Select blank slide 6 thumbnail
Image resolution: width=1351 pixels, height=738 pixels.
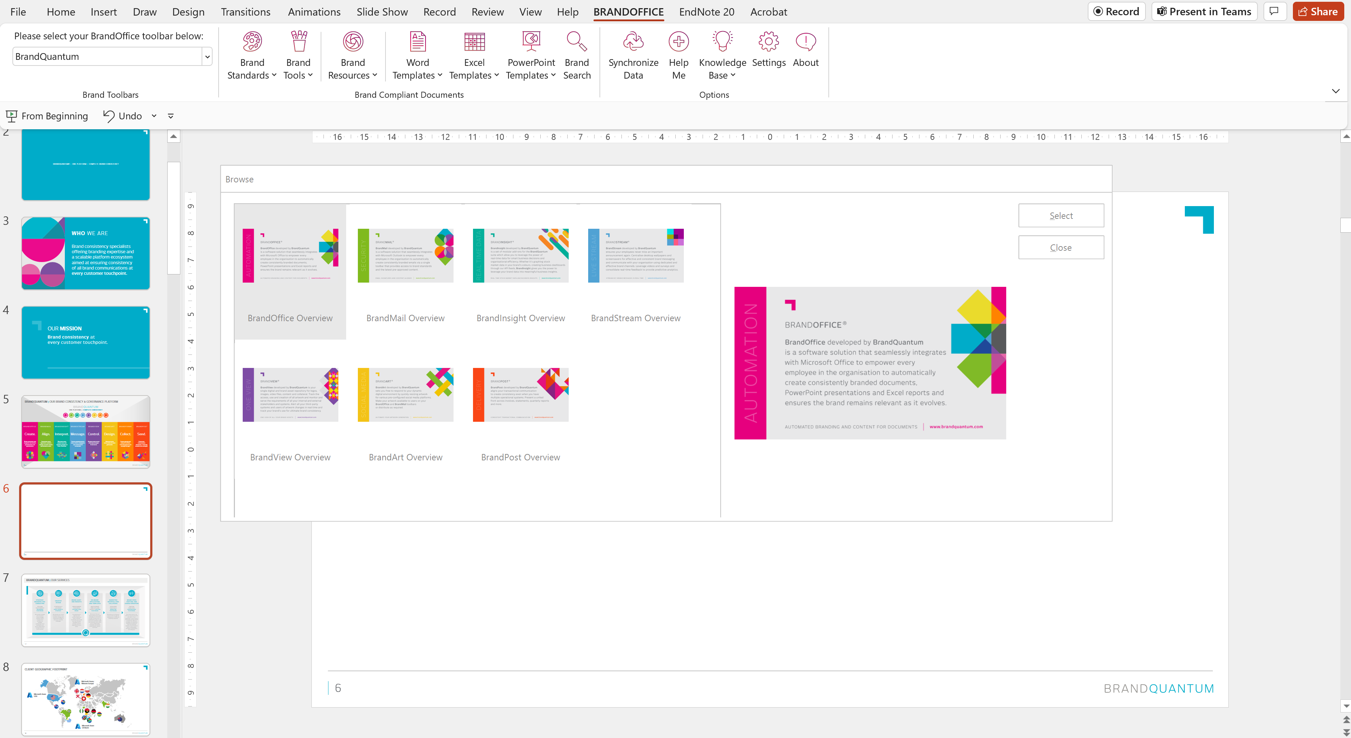[85, 521]
